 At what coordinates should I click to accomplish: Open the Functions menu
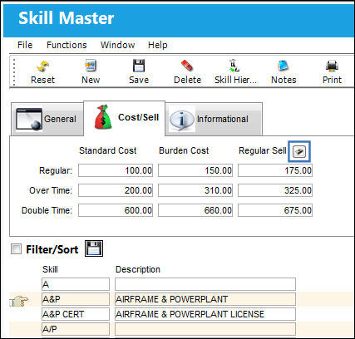pyautogui.click(x=67, y=45)
